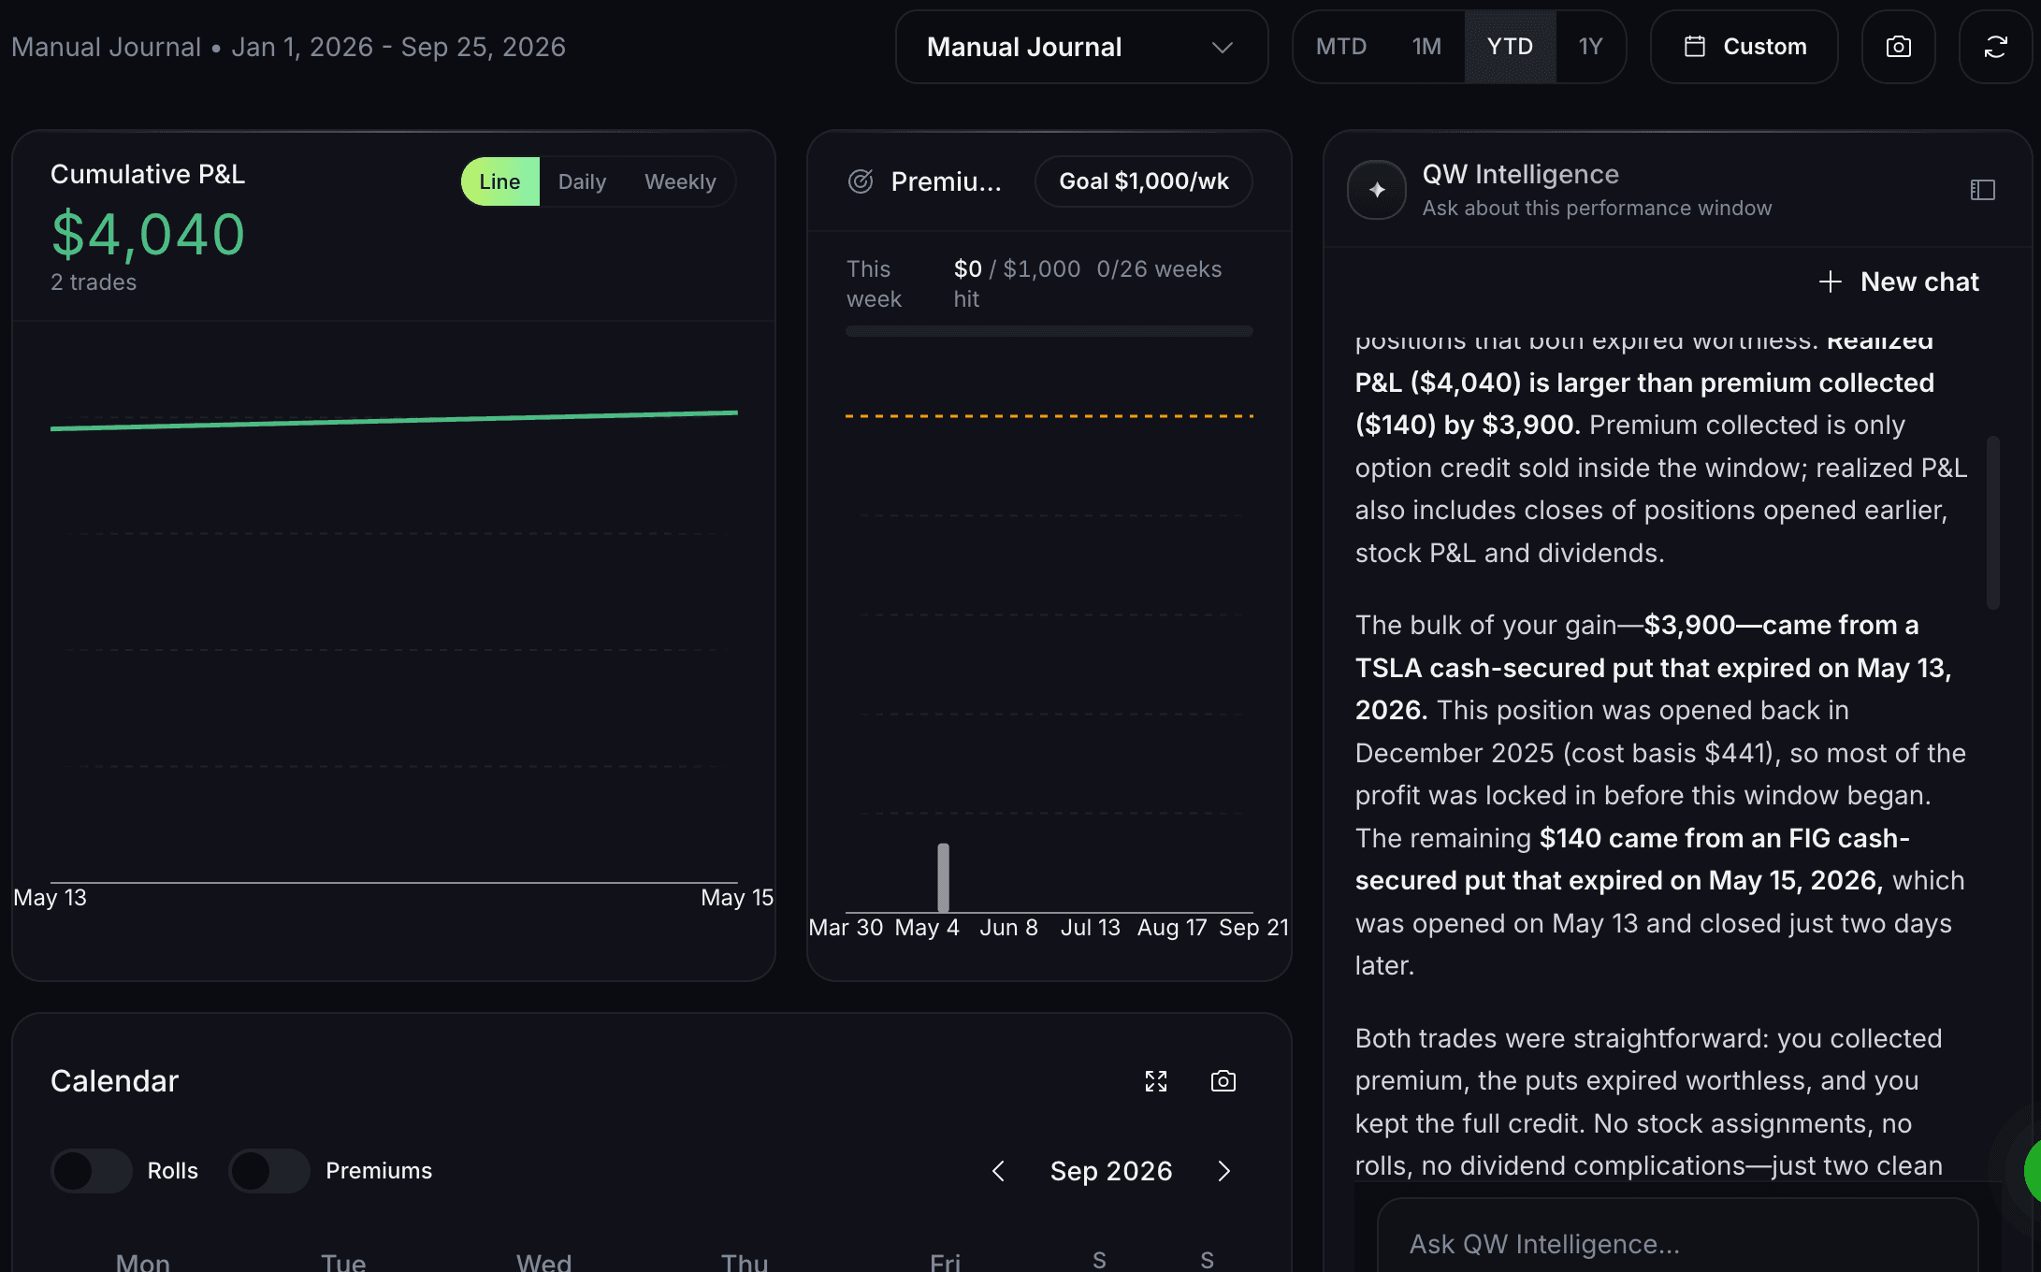
Task: Click the QW Intelligence title
Action: click(x=1520, y=174)
